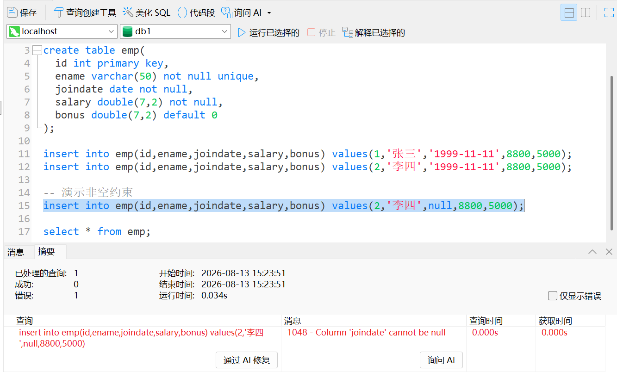Open the db1 database dropdown
The height and width of the screenshot is (372, 617).
click(x=175, y=31)
